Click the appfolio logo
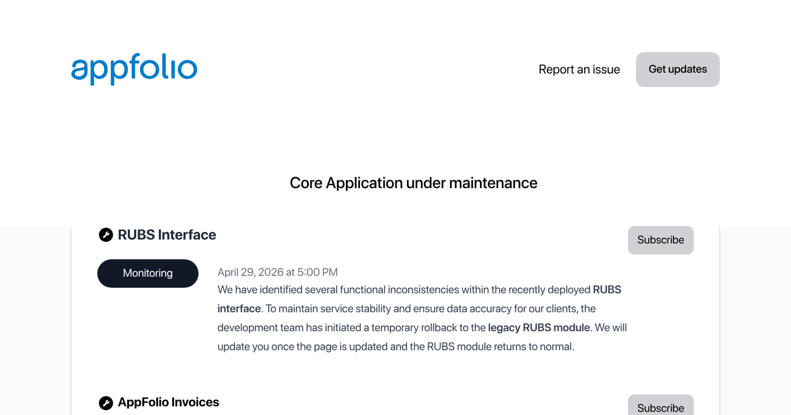Image resolution: width=791 pixels, height=415 pixels. click(x=134, y=69)
